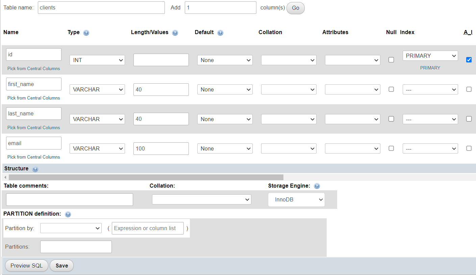Focus the Table name field containing clients
The image size is (476, 275).
point(101,7)
